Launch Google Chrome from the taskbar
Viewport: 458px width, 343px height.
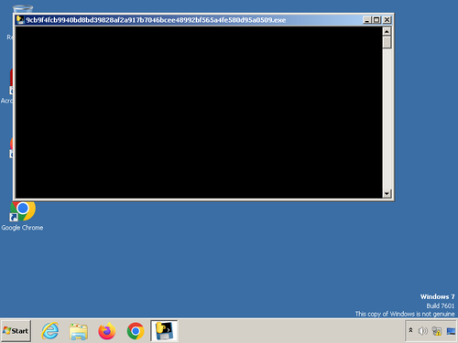tap(136, 331)
